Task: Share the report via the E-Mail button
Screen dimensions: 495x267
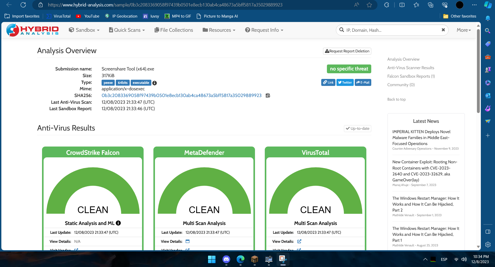Action: tap(363, 83)
